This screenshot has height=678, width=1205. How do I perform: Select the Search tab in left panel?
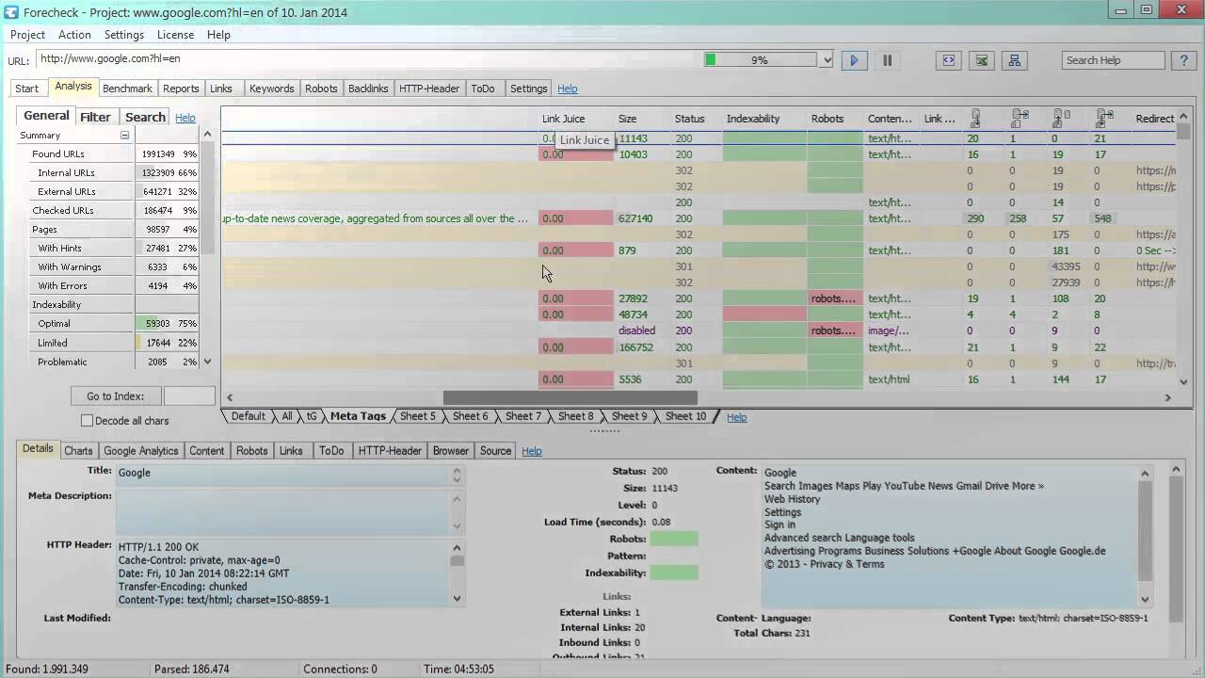tap(145, 117)
